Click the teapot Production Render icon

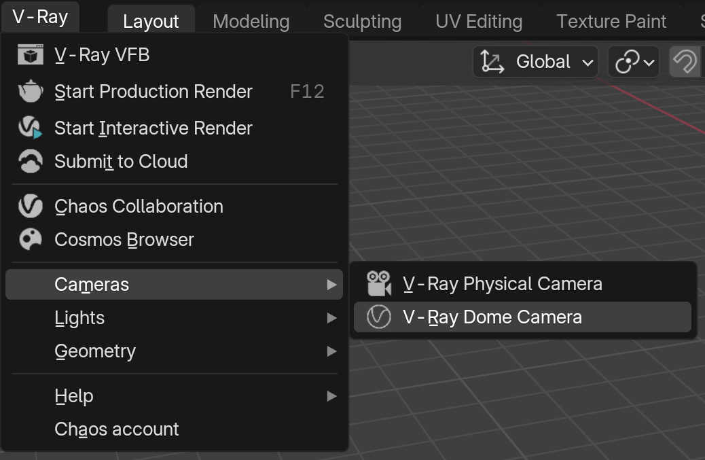(30, 91)
